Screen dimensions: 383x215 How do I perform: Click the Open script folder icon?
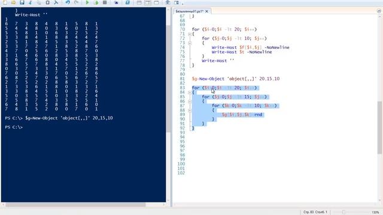pyautogui.click(x=13, y=2)
